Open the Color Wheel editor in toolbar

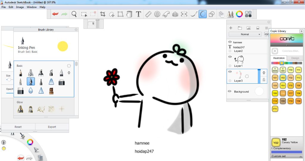pos(239,14)
